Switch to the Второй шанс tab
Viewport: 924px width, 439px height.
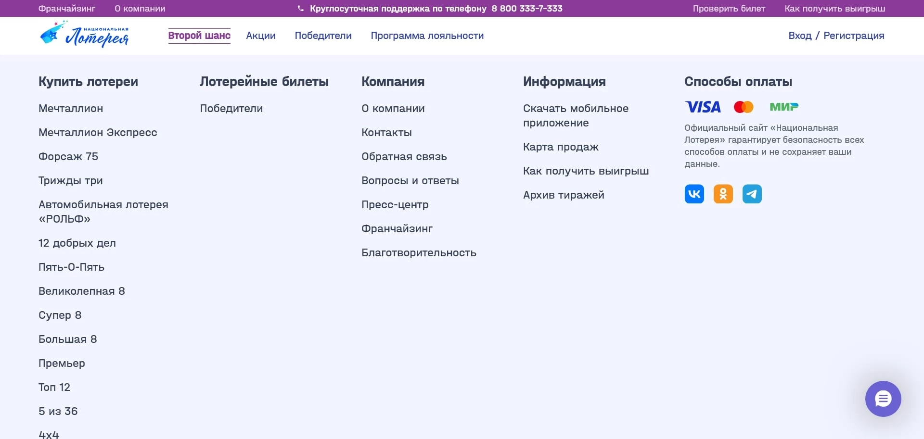[x=199, y=35]
